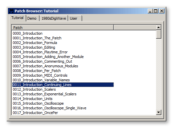Maximize the Patch Browser window

coord(155,11)
